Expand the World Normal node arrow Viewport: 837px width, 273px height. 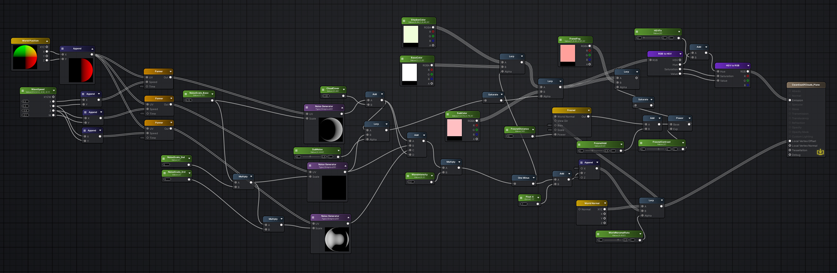click(605, 203)
